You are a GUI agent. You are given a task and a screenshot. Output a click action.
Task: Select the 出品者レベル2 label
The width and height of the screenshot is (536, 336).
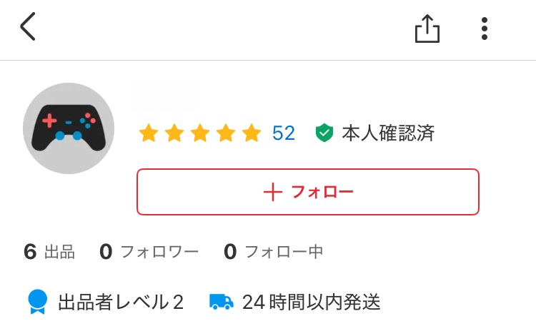pyautogui.click(x=121, y=302)
